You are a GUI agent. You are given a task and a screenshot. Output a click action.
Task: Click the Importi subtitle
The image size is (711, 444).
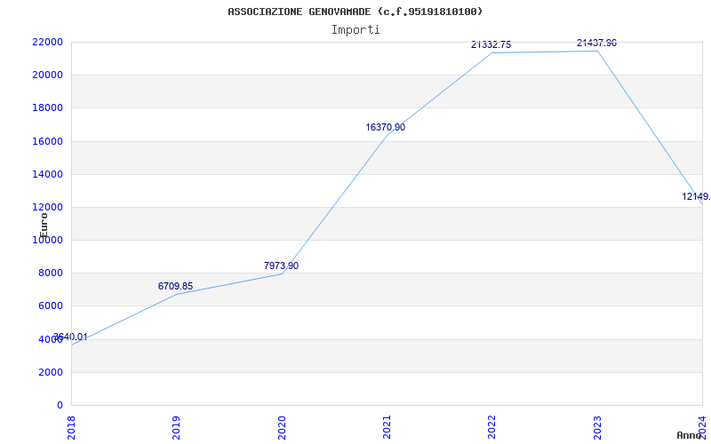(355, 29)
